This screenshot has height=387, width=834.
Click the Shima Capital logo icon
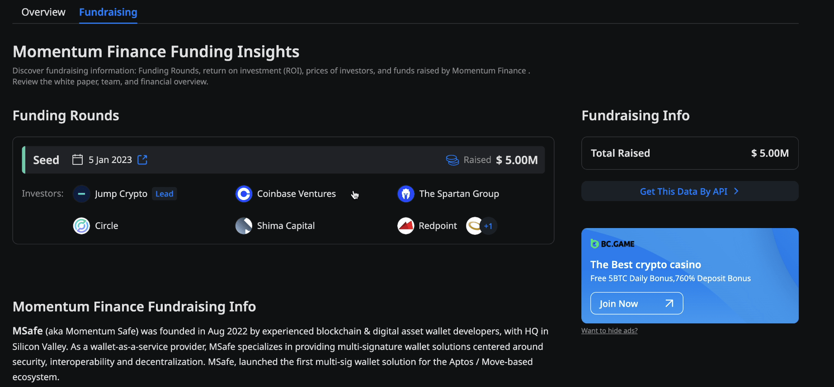(244, 226)
